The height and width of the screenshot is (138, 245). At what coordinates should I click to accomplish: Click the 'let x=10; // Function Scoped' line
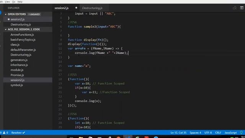click(100, 123)
